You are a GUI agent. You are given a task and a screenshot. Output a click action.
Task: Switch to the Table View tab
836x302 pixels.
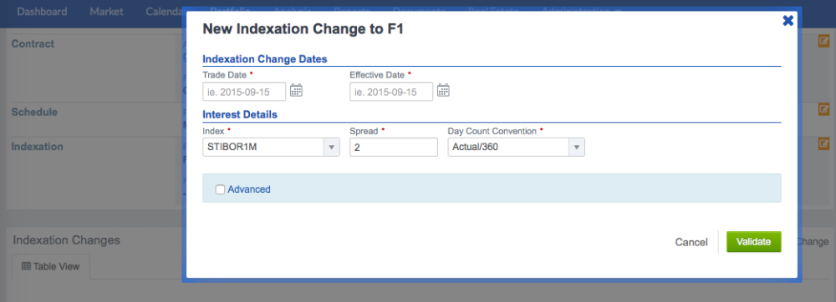tap(51, 266)
